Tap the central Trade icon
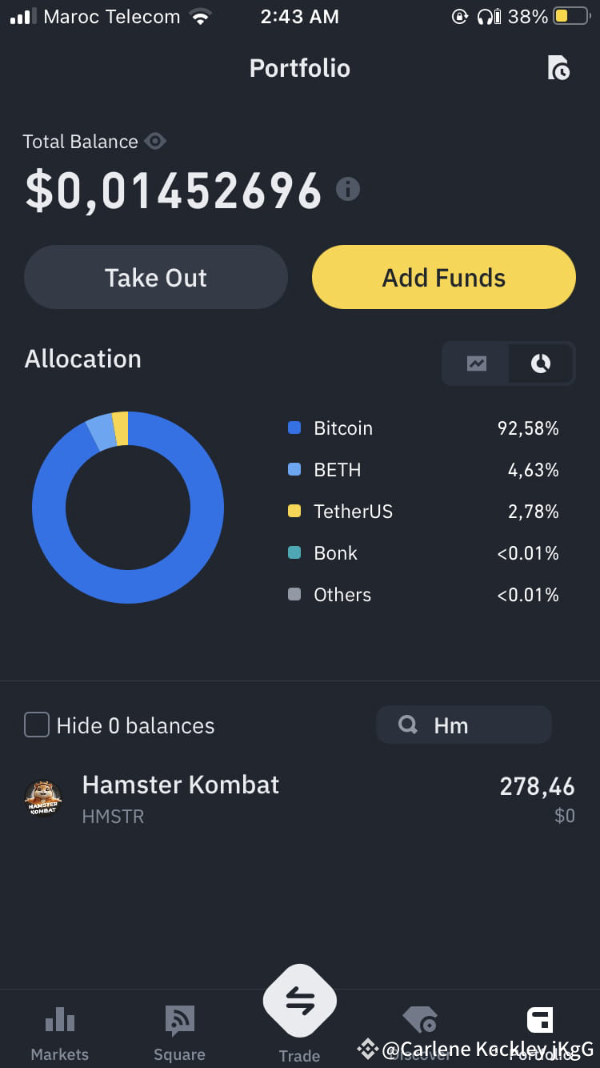The width and height of the screenshot is (600, 1068). (x=300, y=999)
